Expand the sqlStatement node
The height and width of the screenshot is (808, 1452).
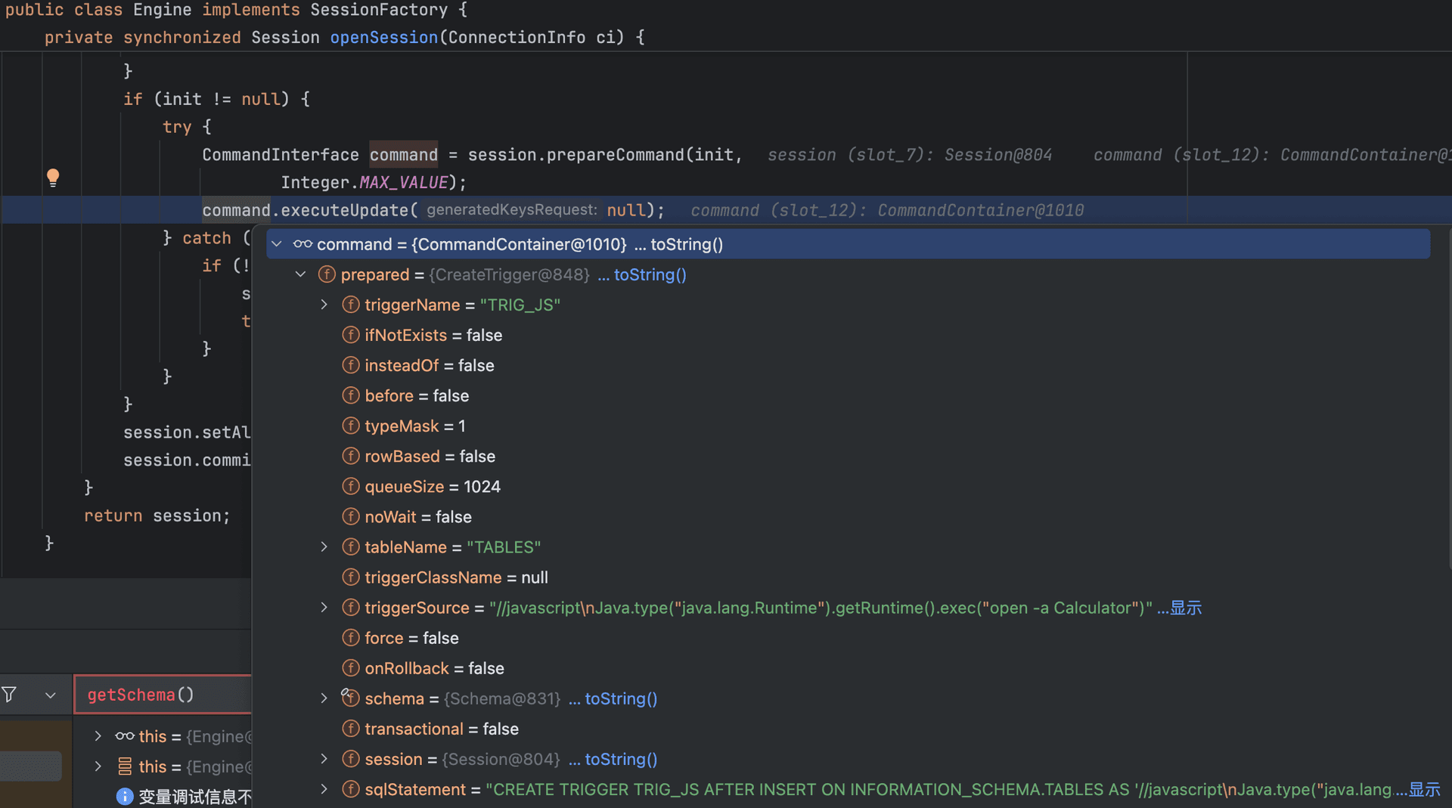[x=324, y=789]
